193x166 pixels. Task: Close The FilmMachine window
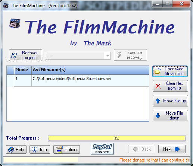coord(181,4)
